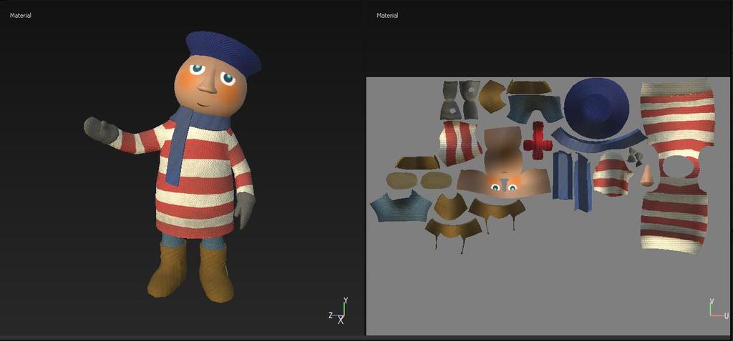Image resolution: width=733 pixels, height=341 pixels.
Task: Select the character's nose on the 3D model
Action: [x=205, y=83]
